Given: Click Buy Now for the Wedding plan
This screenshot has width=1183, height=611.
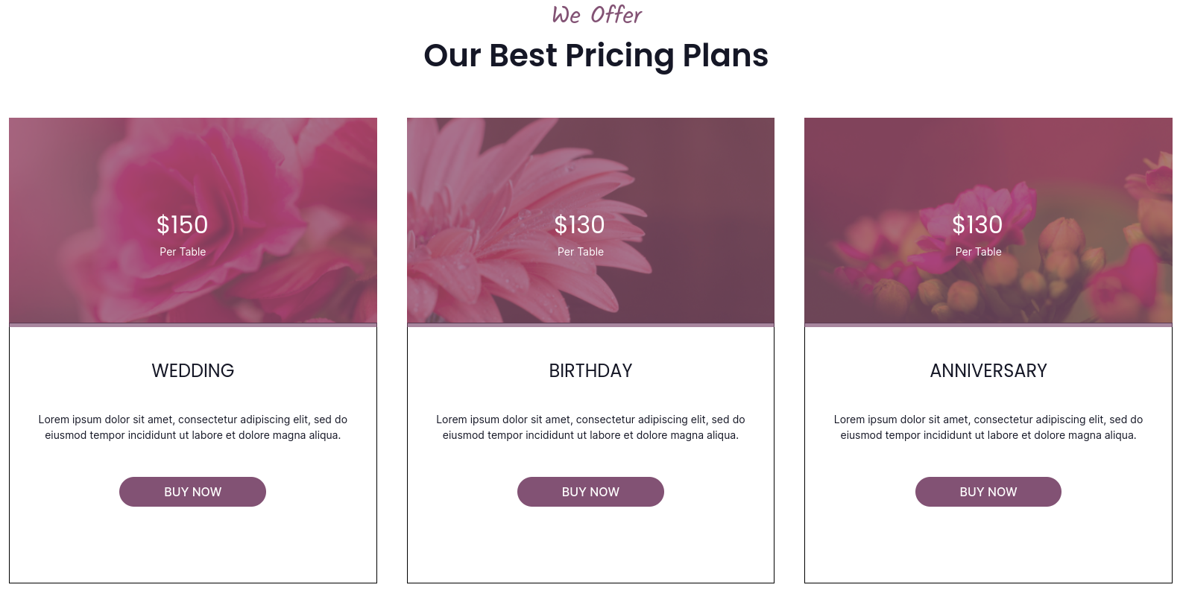Looking at the screenshot, I should pos(192,492).
